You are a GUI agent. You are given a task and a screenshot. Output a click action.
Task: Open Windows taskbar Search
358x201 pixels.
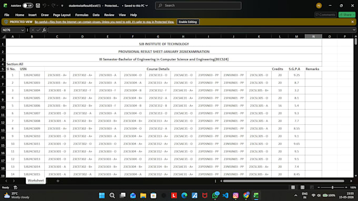112,195
